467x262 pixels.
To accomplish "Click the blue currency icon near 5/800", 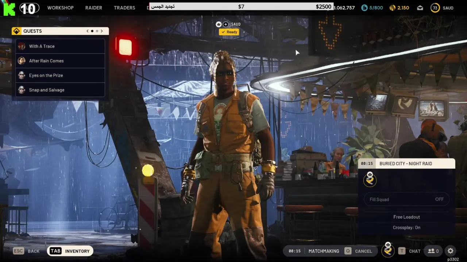I will 364,8.
